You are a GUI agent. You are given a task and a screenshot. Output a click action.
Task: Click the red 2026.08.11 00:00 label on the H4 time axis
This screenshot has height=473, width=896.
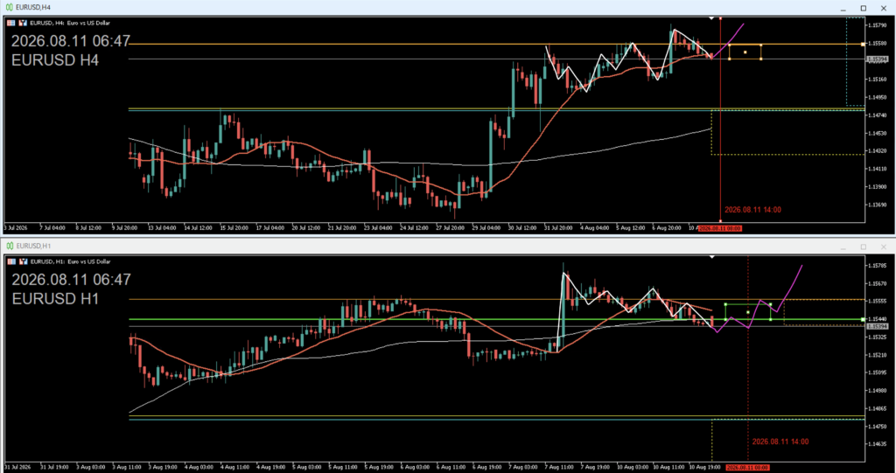pos(720,228)
